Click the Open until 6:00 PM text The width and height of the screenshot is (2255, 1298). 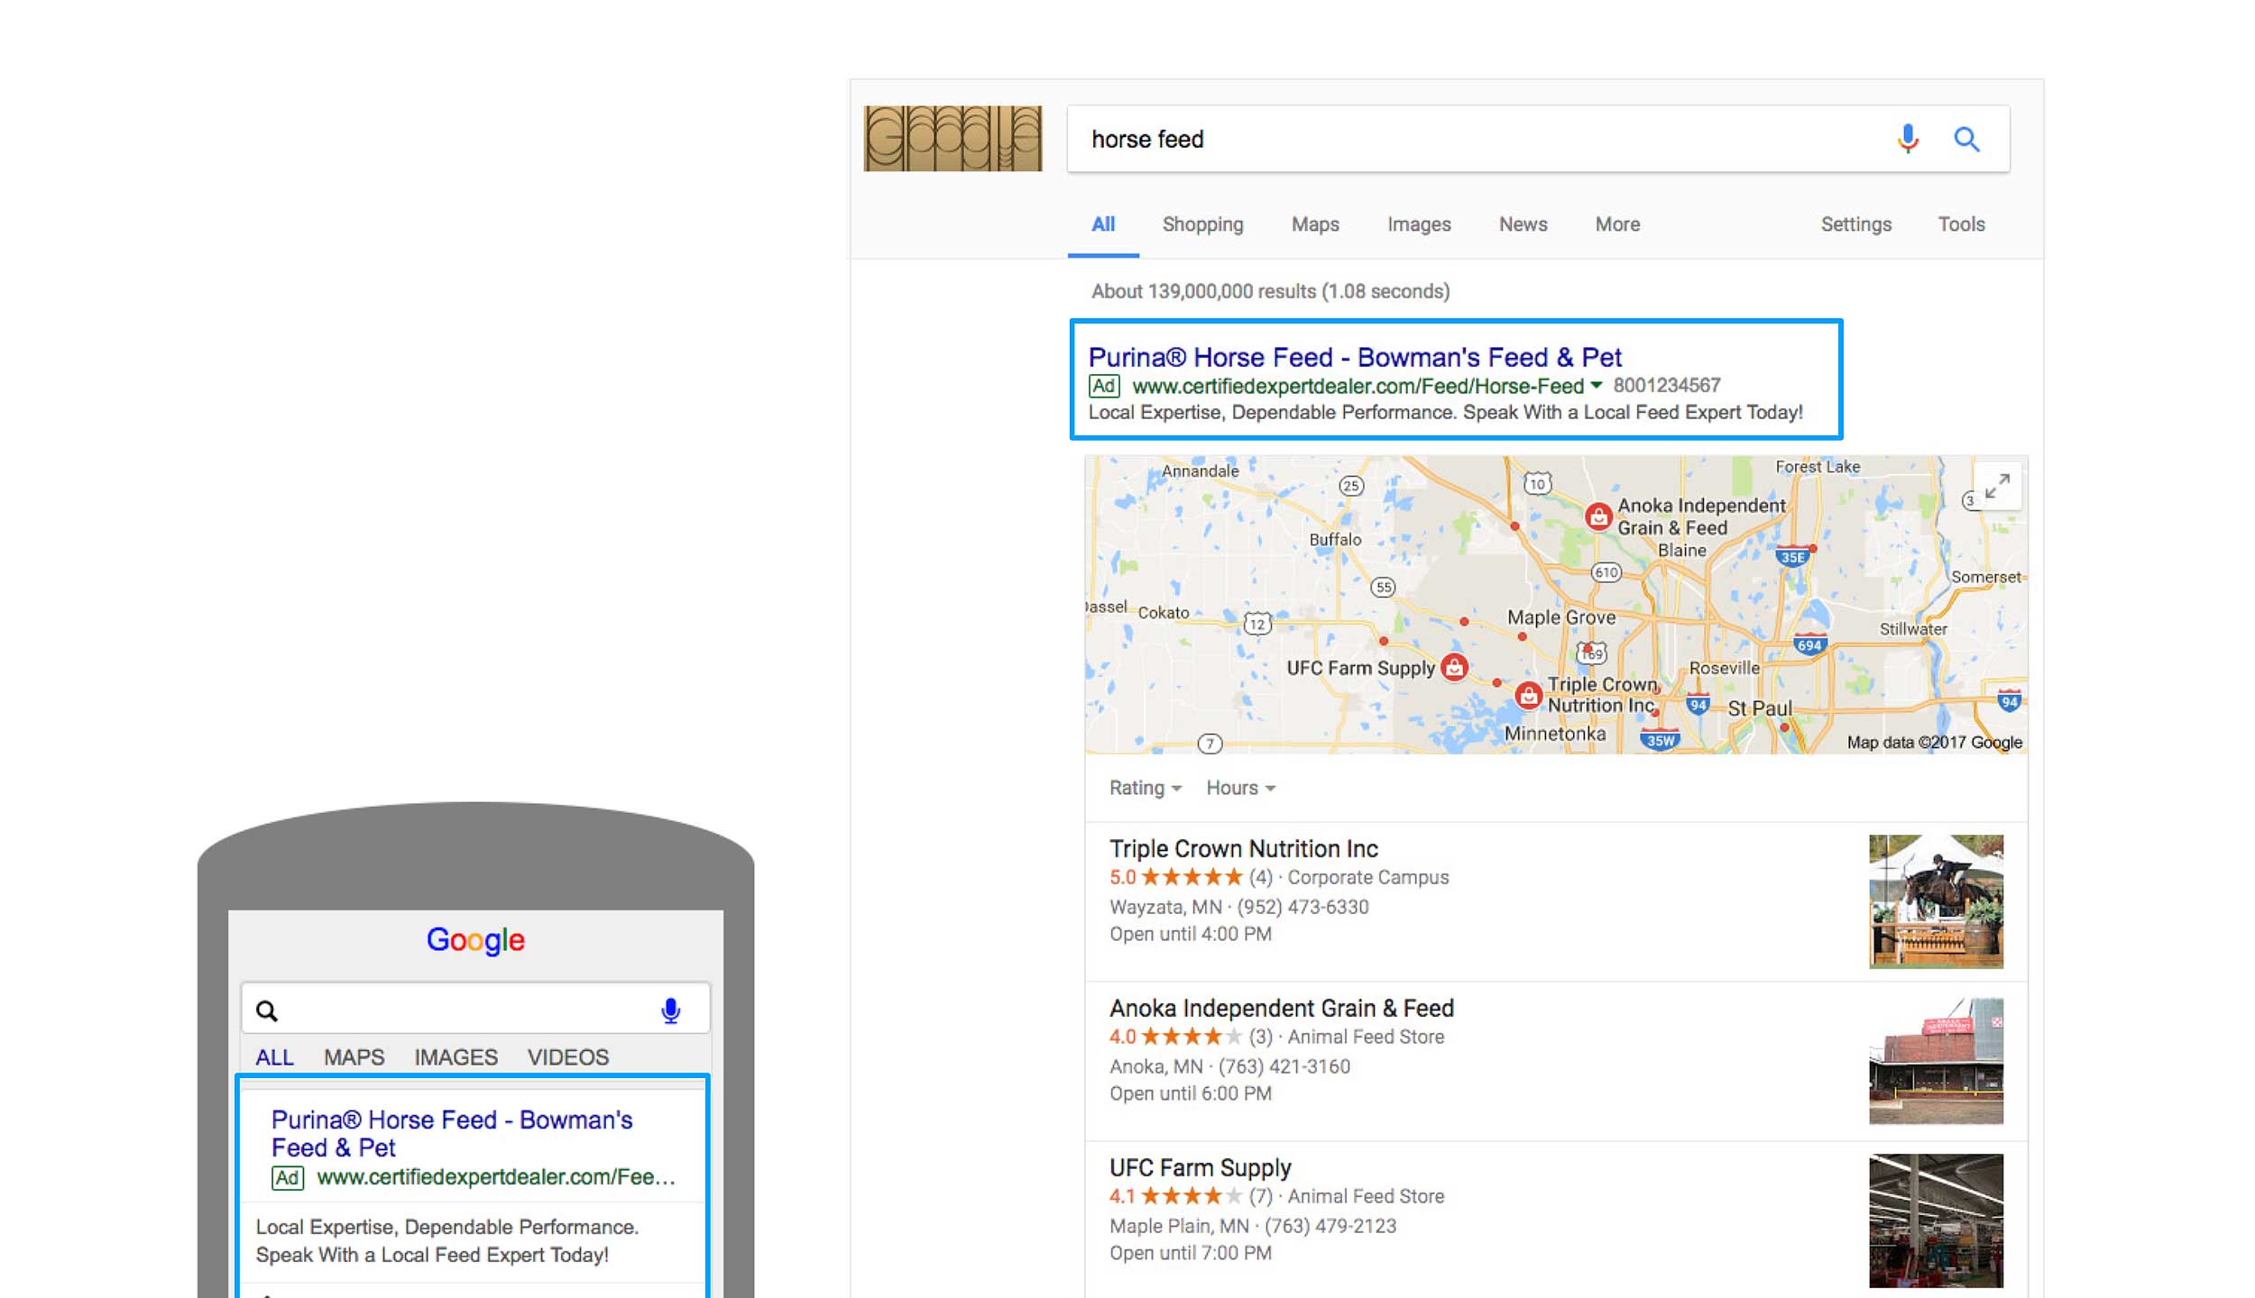pyautogui.click(x=1190, y=1093)
